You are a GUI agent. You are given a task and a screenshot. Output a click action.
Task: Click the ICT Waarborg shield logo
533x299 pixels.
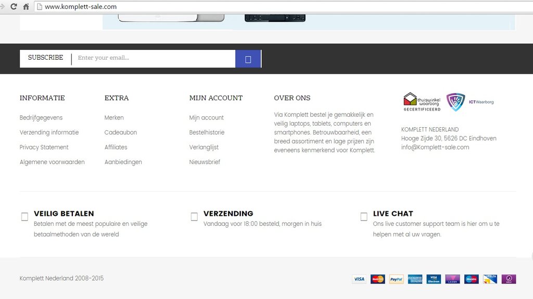(455, 102)
